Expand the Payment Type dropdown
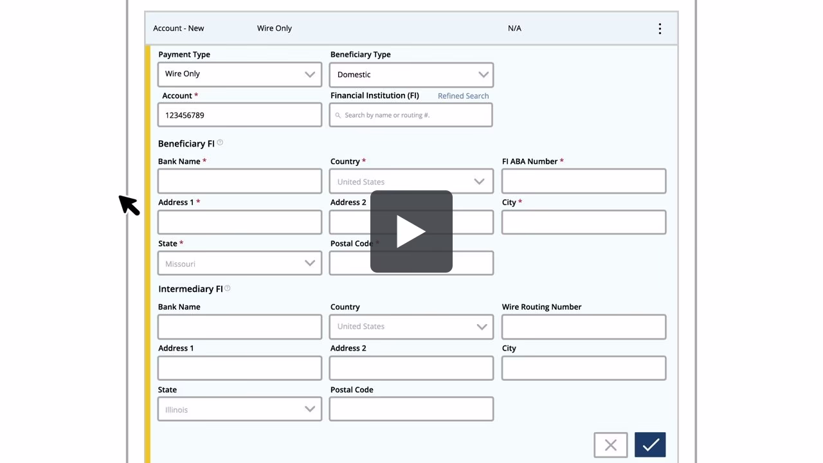The image size is (823, 463). (239, 74)
